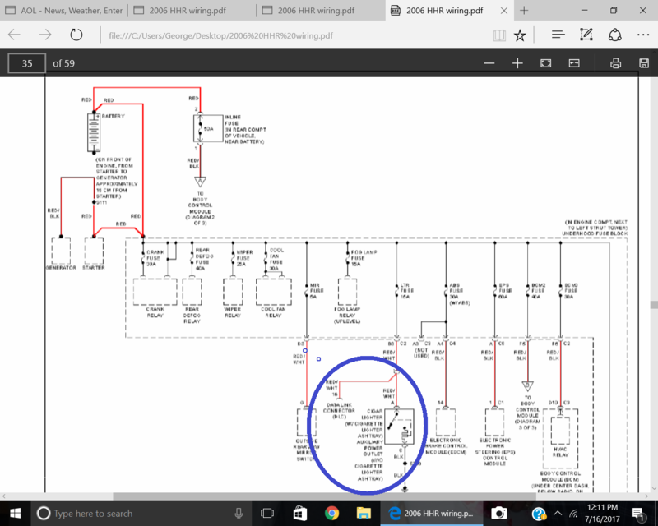Open More actions menu
This screenshot has height=526, width=658.
click(642, 35)
